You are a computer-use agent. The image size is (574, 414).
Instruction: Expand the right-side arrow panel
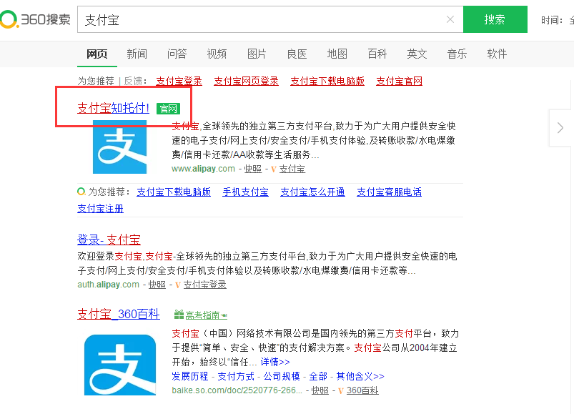pyautogui.click(x=560, y=128)
